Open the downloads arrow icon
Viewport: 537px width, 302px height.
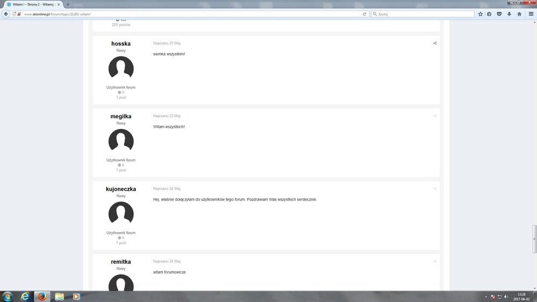coord(509,14)
